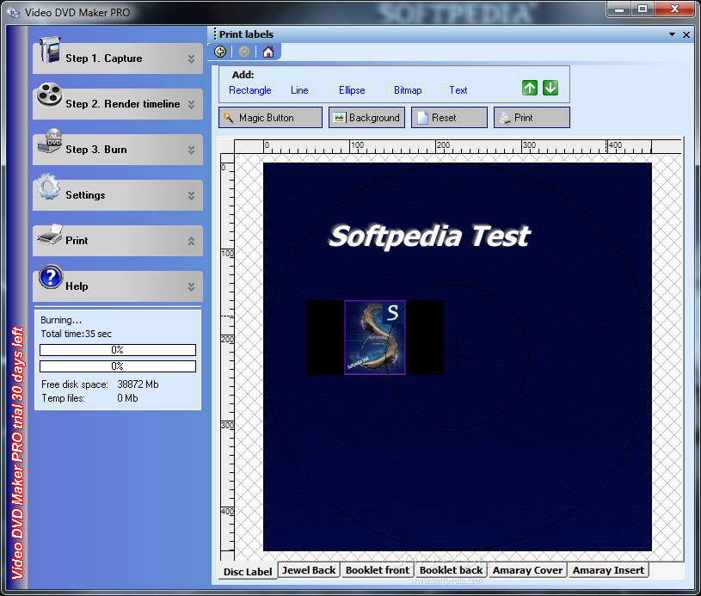The image size is (701, 596).
Task: Minimize the Video DVD Maker PRO window
Action: [x=619, y=9]
